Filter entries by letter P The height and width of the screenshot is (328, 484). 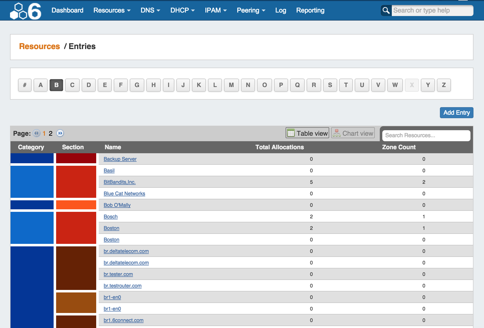[281, 85]
